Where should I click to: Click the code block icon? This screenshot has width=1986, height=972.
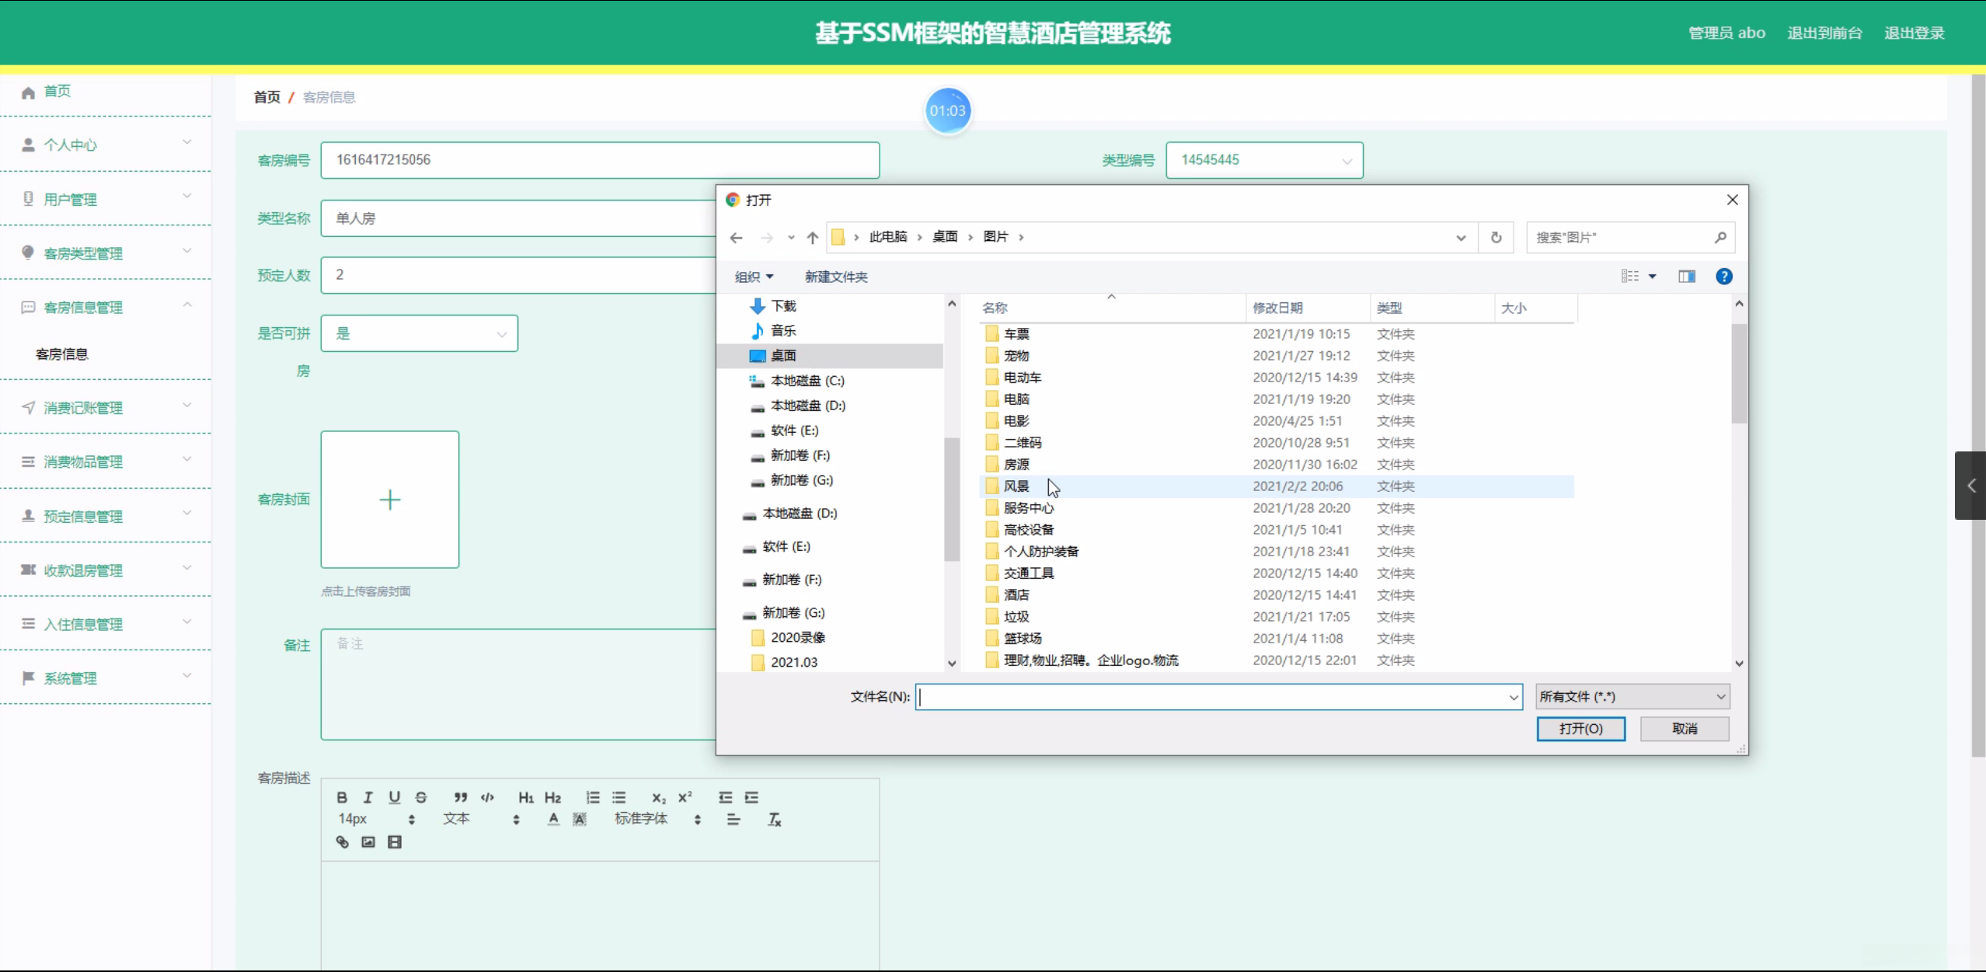pos(487,797)
